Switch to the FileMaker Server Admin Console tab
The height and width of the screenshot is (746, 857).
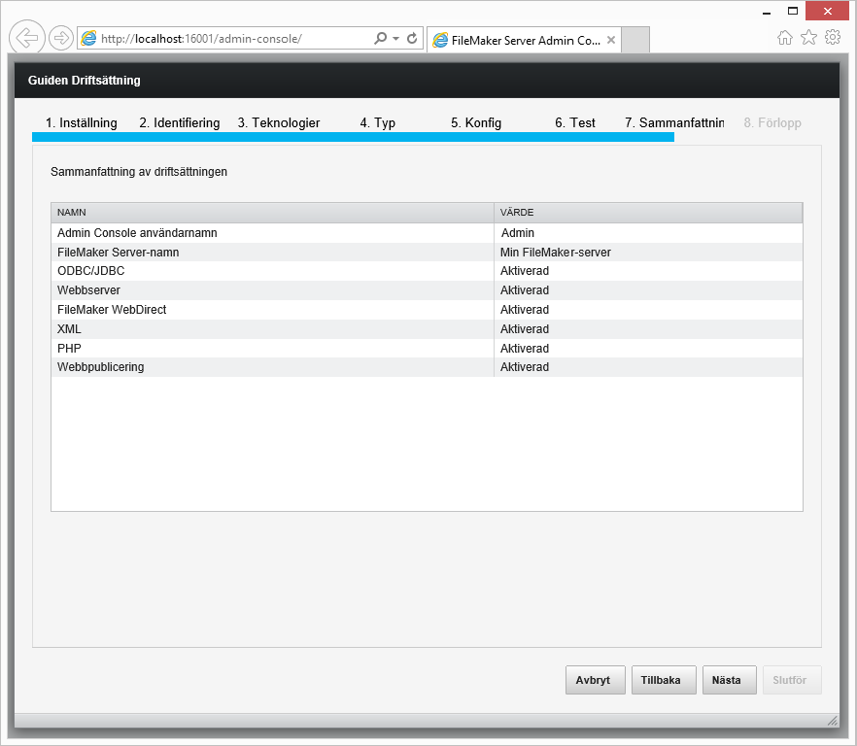(x=524, y=40)
